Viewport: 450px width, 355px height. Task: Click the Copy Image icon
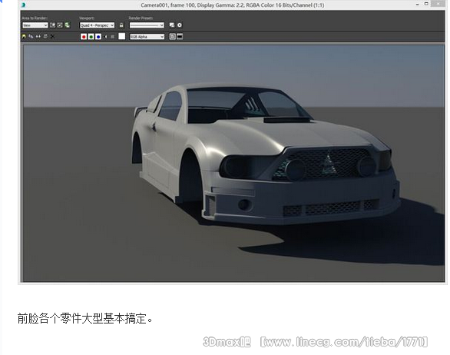tap(31, 36)
